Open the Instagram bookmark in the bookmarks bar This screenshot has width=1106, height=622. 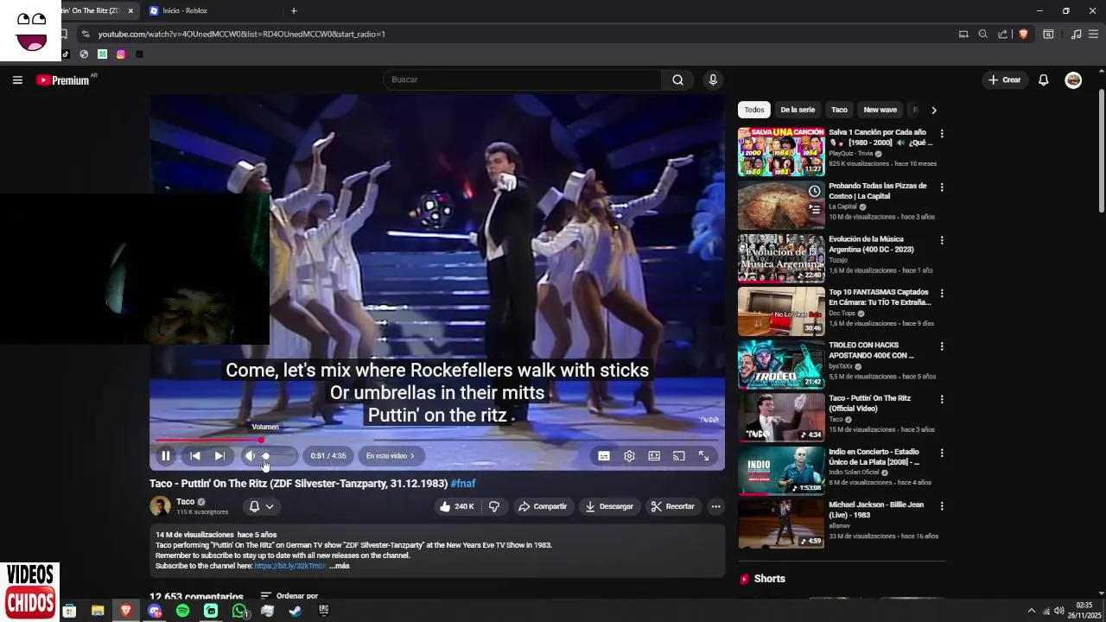pos(121,54)
